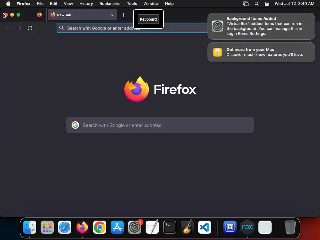Click the date and time clock

[x=294, y=3]
